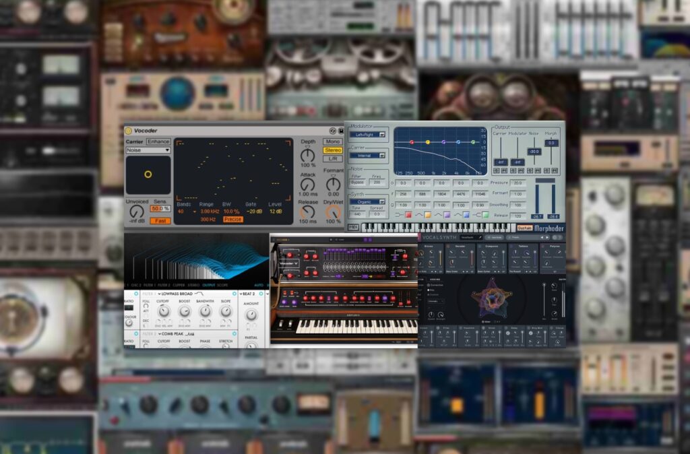
Task: Click the Sustain button in Morphoder
Action: tap(526, 226)
